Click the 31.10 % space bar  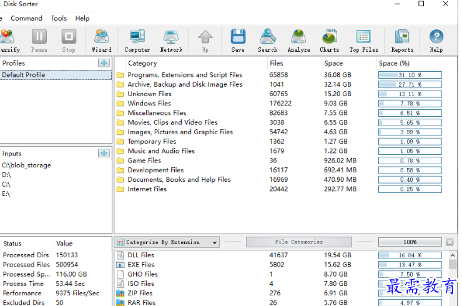(x=410, y=75)
